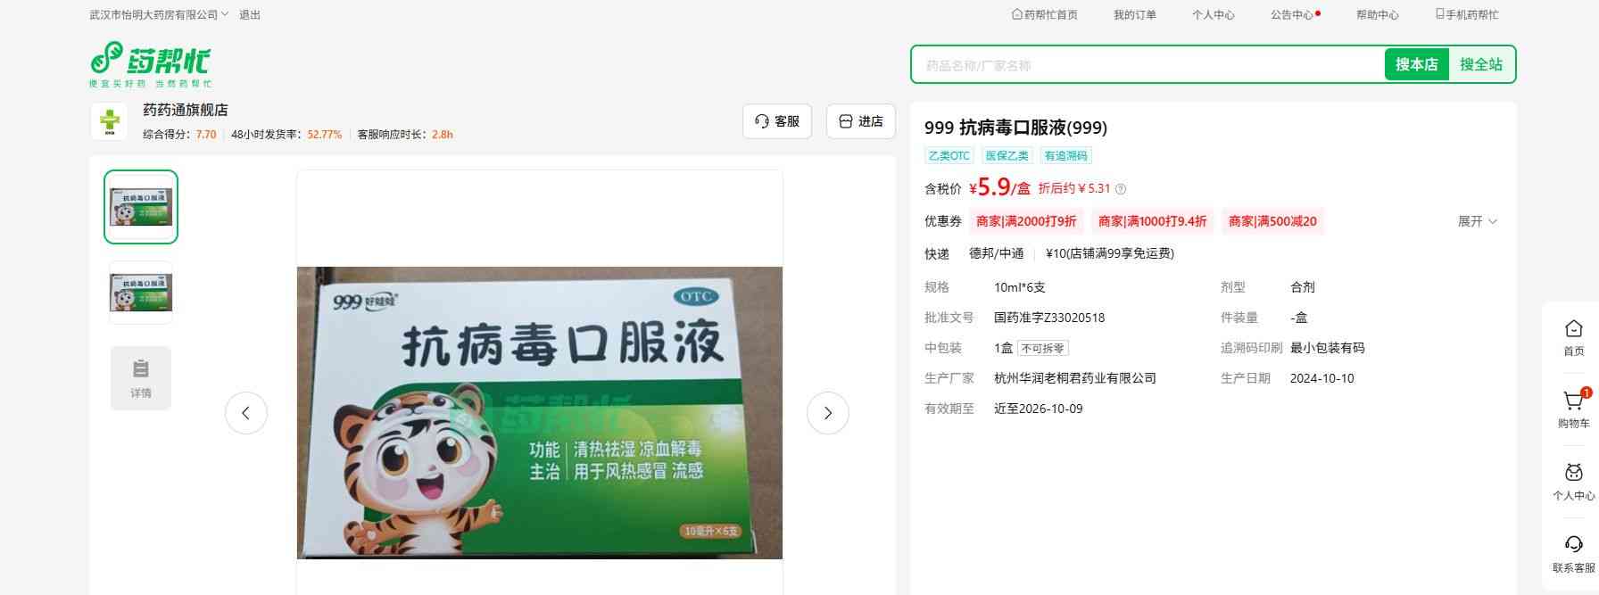The width and height of the screenshot is (1599, 595).
Task: Click the 进店 enter store button
Action: tap(861, 121)
